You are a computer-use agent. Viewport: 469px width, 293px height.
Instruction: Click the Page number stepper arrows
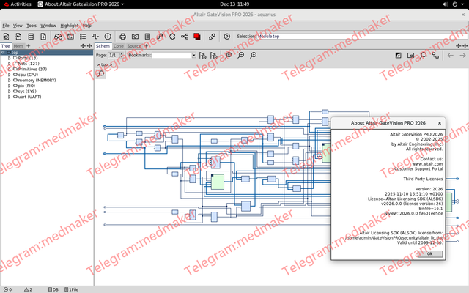[x=122, y=56]
